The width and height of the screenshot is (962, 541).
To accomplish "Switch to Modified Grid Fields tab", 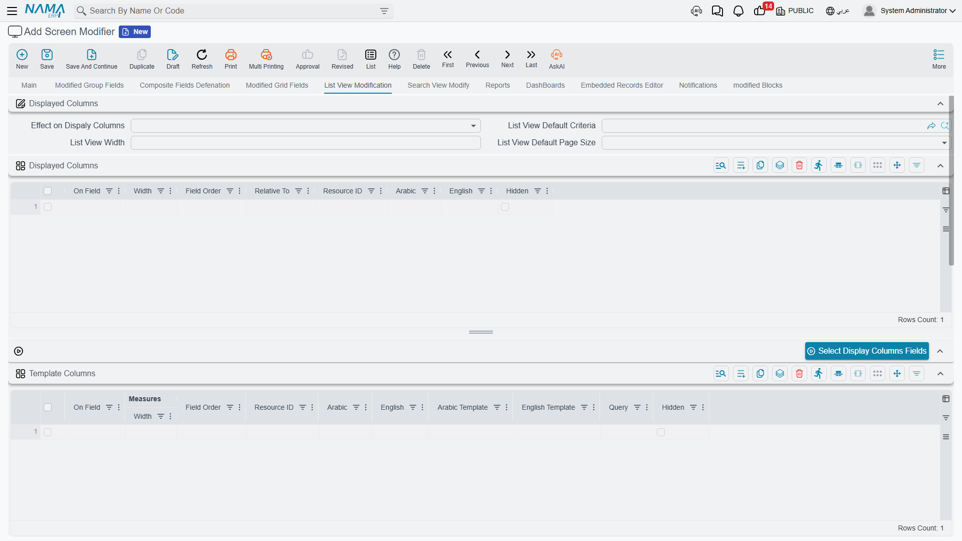I will pyautogui.click(x=277, y=85).
